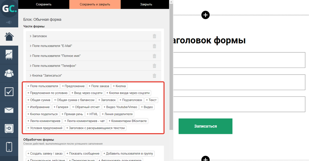This screenshot has width=309, height=161.
Task: Add Вход через соцсети part
Action: [87, 93]
